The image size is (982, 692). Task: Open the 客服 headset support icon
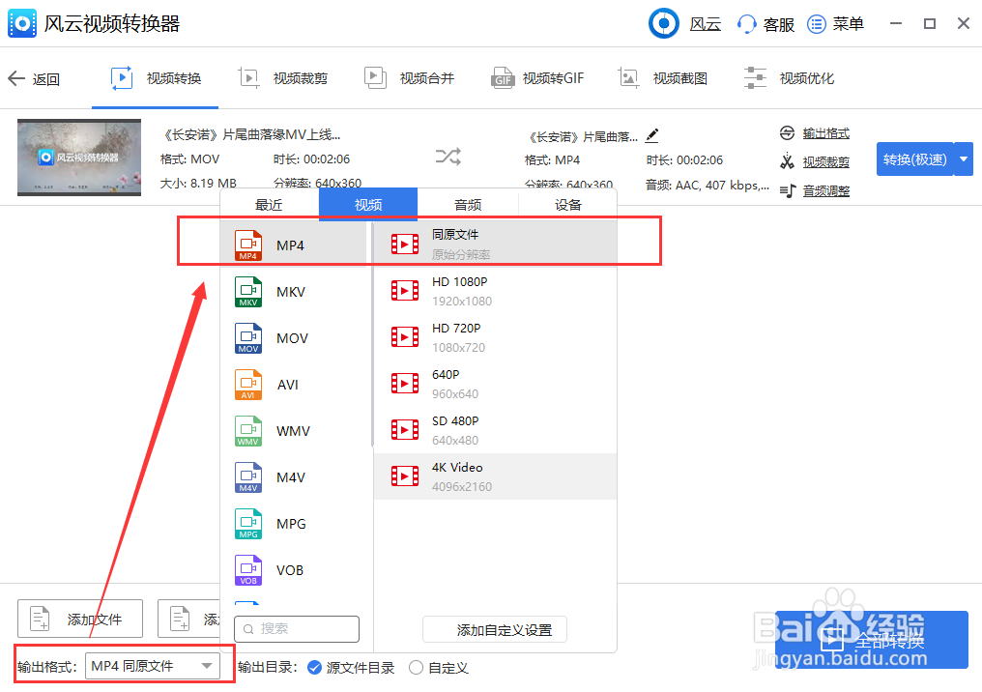click(x=746, y=24)
